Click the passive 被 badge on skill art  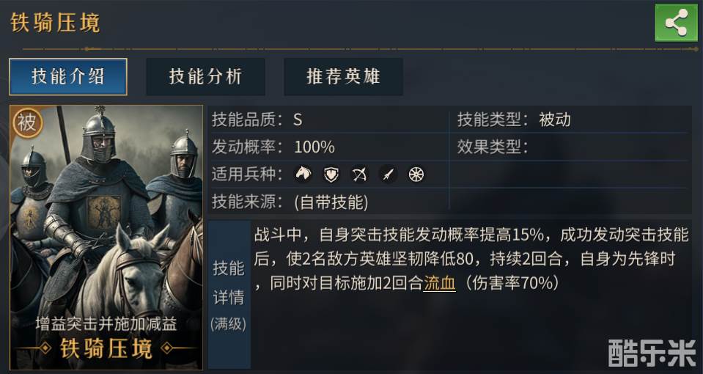coord(27,122)
